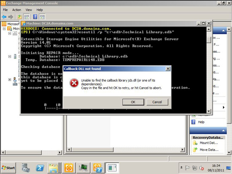Launch Windows PowerShell from taskbar
Screen dimensions: 232x174
(40, 168)
